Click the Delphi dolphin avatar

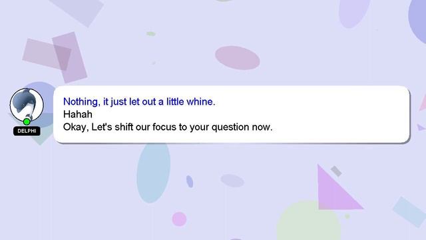pyautogui.click(x=27, y=105)
